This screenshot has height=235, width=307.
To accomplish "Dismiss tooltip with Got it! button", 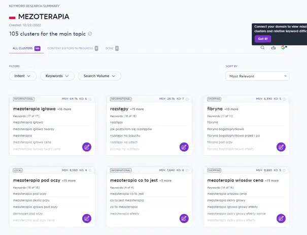I will pyautogui.click(x=263, y=39).
